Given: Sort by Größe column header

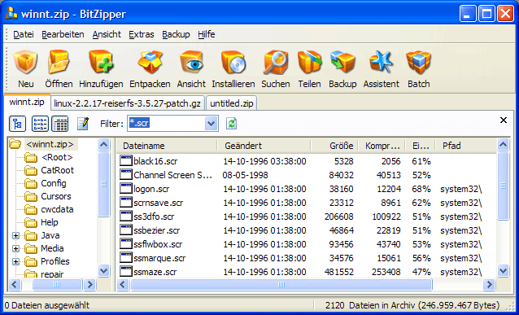Looking at the screenshot, I should [x=334, y=146].
